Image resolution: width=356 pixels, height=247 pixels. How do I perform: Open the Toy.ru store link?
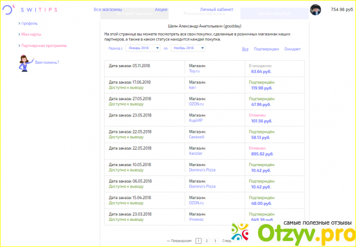[x=196, y=71]
